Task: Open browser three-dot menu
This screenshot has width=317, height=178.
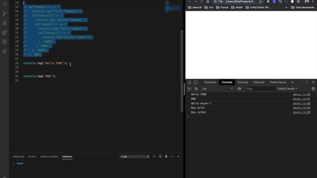Action: pyautogui.click(x=313, y=1)
